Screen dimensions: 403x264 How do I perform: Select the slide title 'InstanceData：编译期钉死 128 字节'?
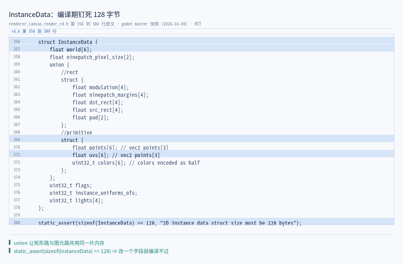(x=65, y=14)
